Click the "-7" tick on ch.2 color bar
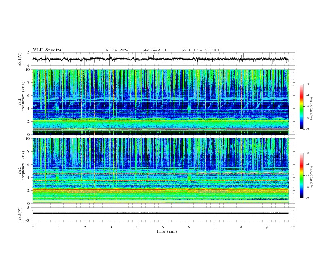 click(x=307, y=198)
